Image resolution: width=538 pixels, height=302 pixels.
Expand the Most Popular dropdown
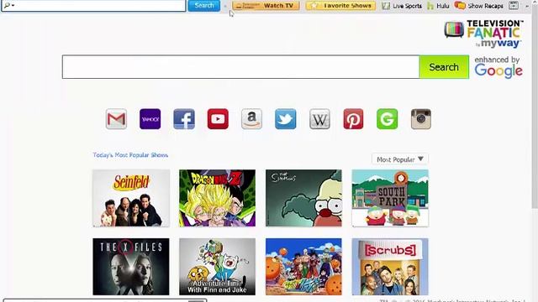(400, 159)
